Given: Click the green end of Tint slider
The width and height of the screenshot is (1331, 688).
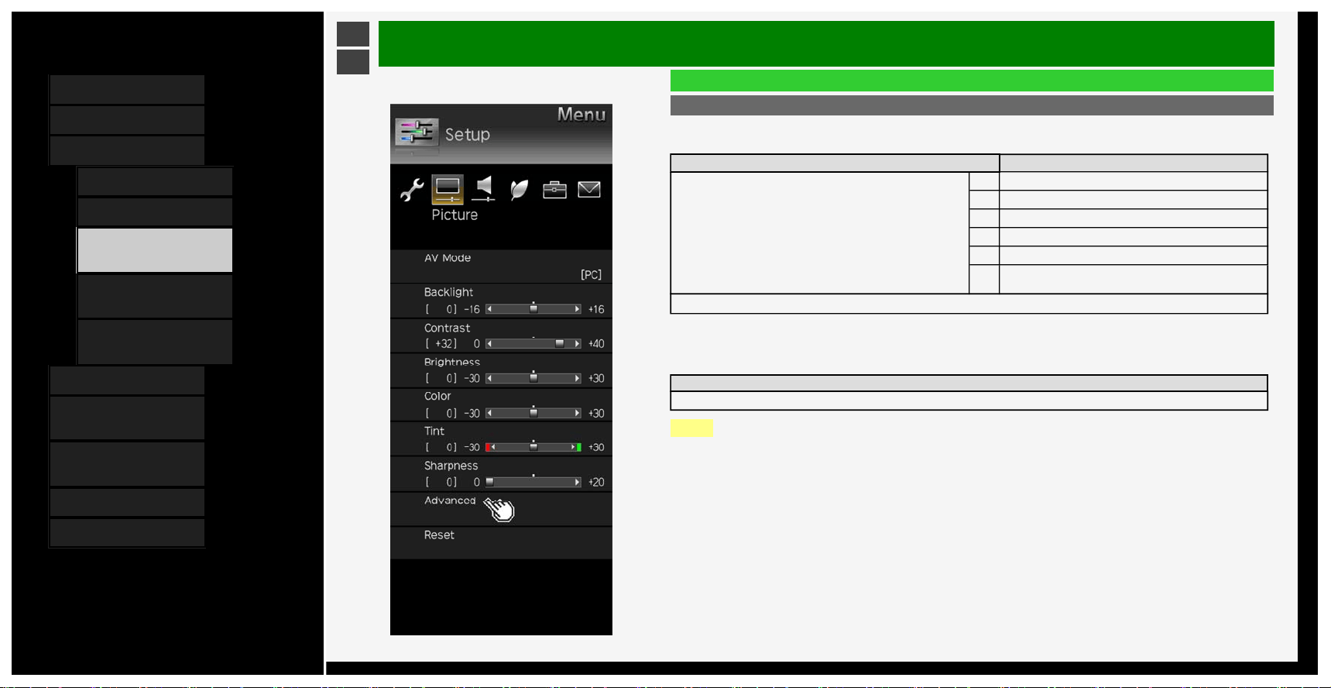Looking at the screenshot, I should click(x=578, y=447).
